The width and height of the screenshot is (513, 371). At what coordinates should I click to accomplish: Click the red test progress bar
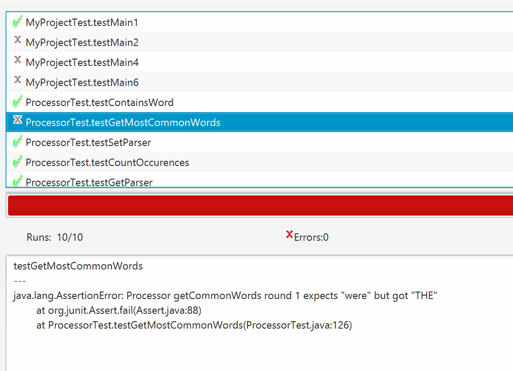coord(261,206)
